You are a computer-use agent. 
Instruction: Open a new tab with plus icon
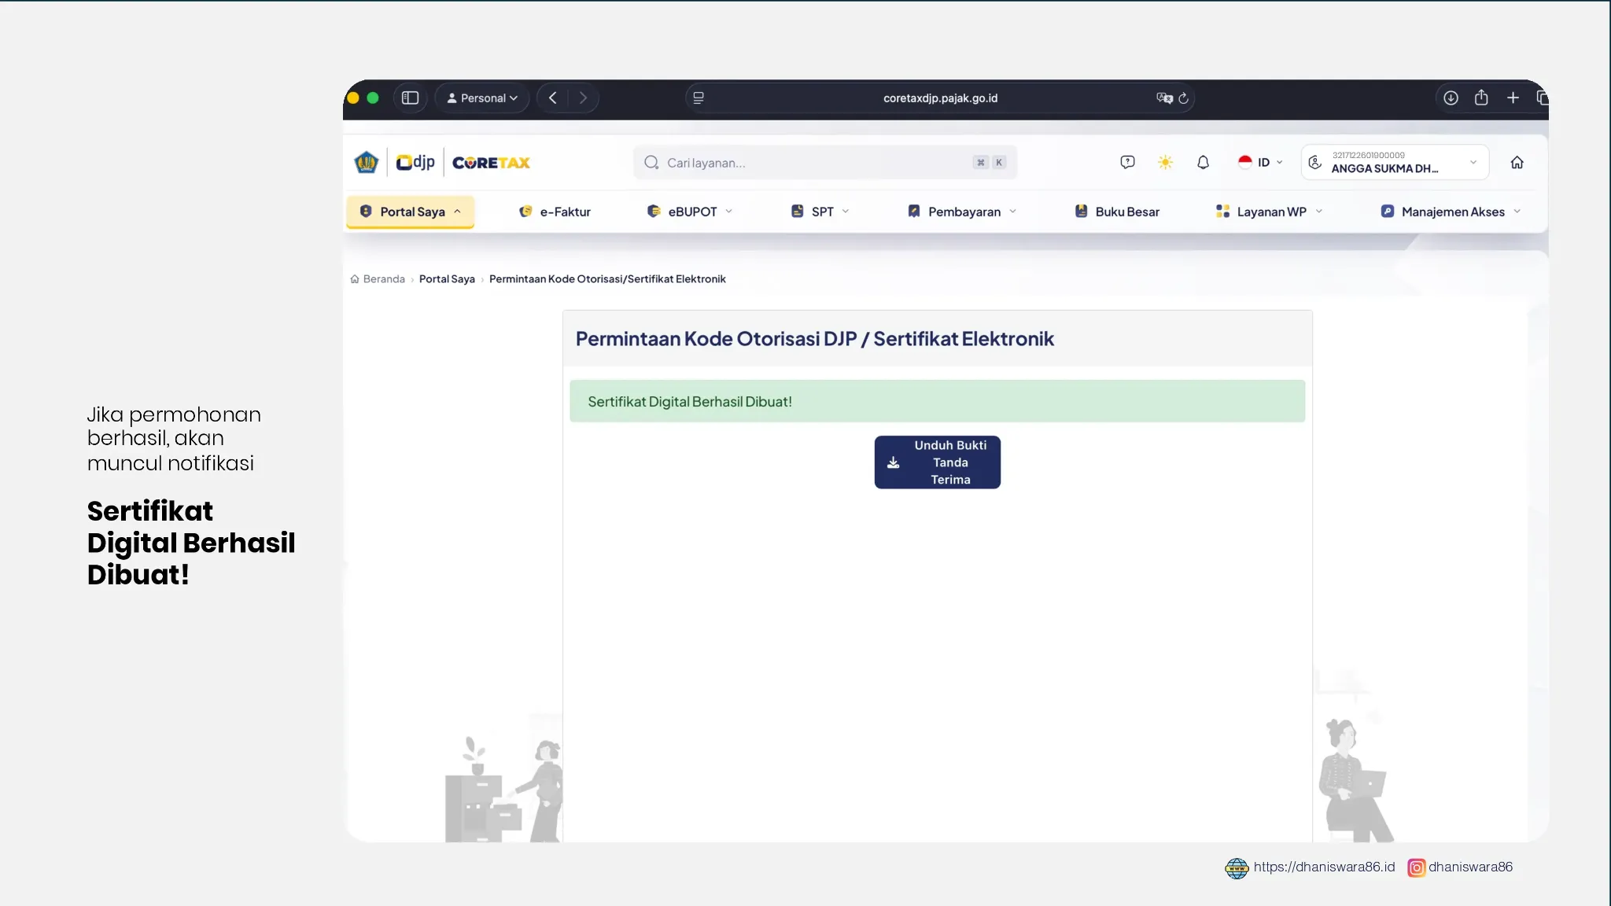pyautogui.click(x=1513, y=98)
